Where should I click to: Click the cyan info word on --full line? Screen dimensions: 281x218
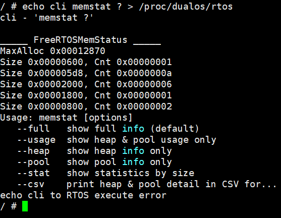[x=133, y=129]
